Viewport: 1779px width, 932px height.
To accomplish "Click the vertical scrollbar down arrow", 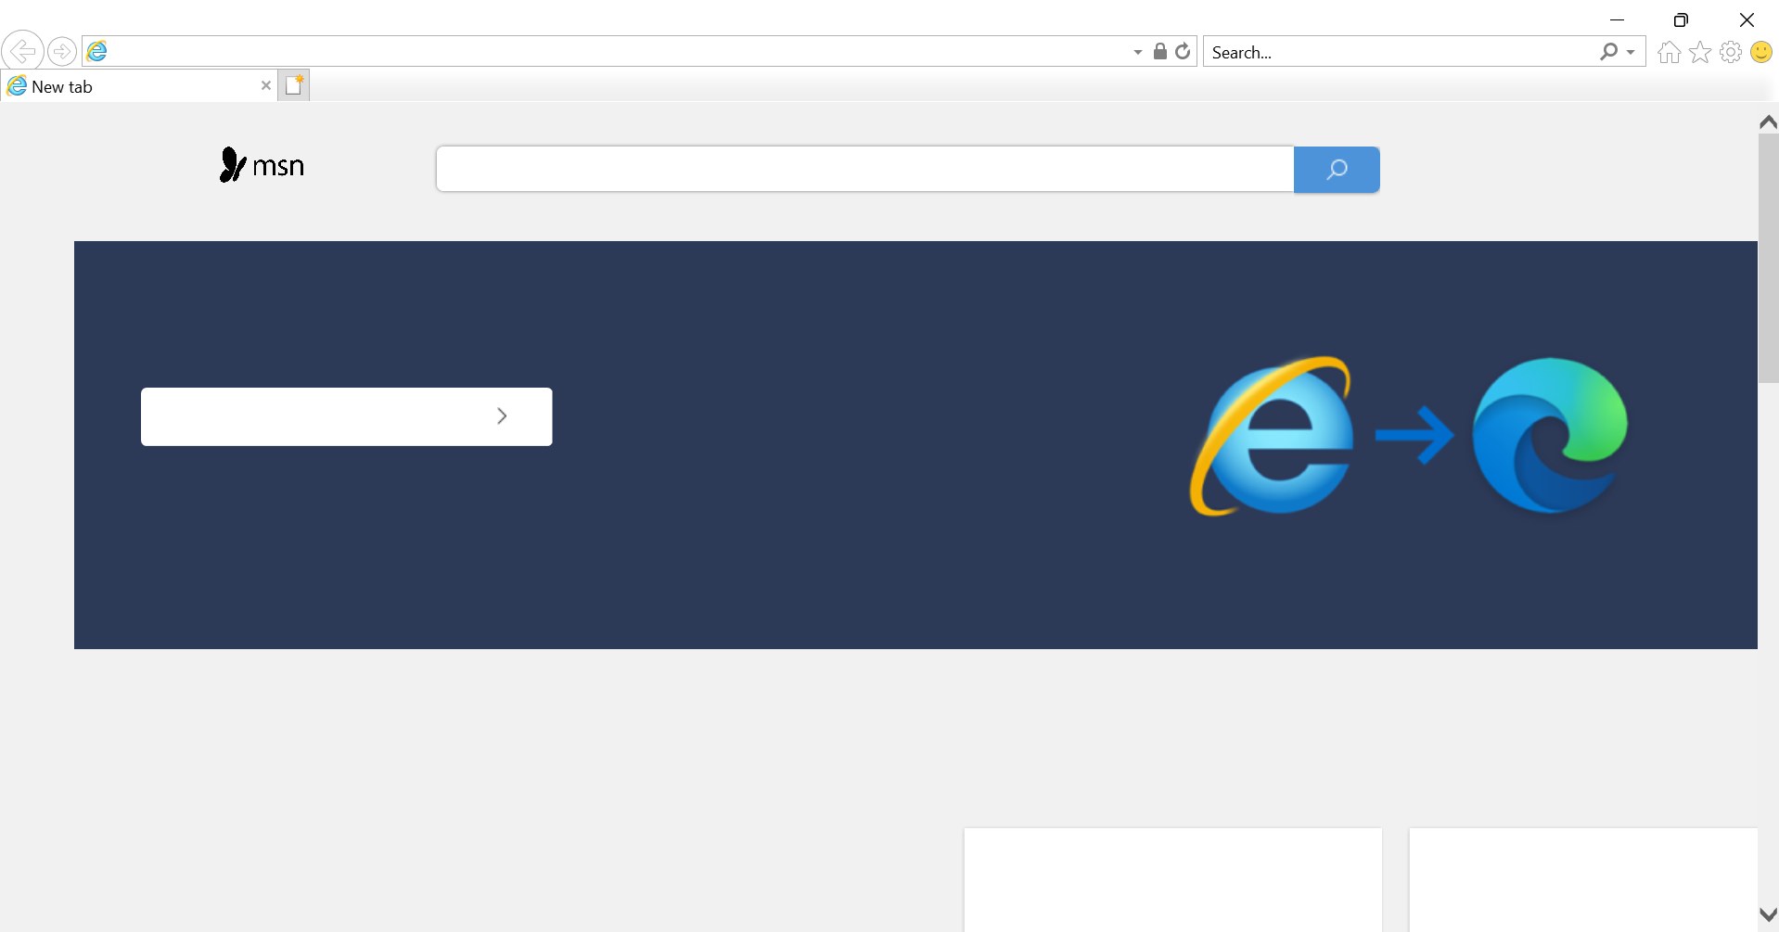I will pos(1768,914).
